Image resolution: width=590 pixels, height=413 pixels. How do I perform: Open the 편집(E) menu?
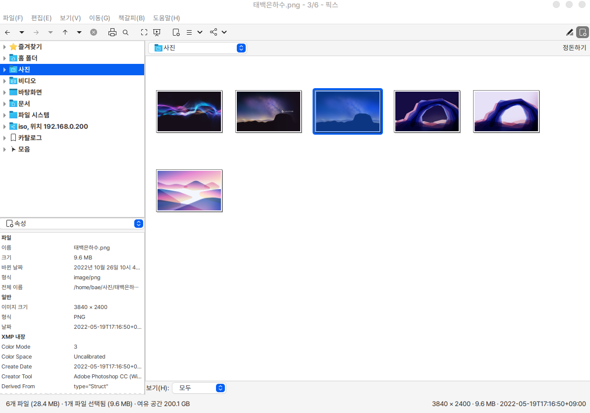tap(41, 18)
